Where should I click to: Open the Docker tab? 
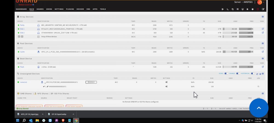point(80,9)
